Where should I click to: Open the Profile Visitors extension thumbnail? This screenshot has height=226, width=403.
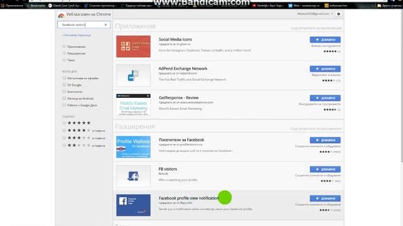[x=133, y=147]
